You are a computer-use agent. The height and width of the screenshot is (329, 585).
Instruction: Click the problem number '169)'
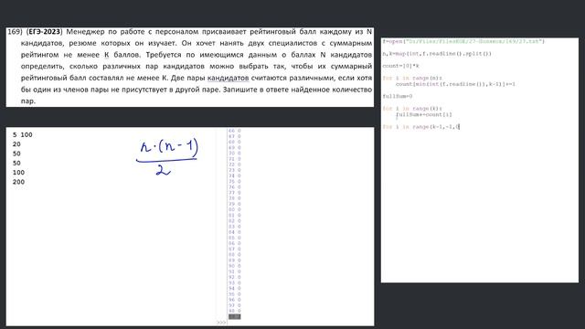coord(15,32)
